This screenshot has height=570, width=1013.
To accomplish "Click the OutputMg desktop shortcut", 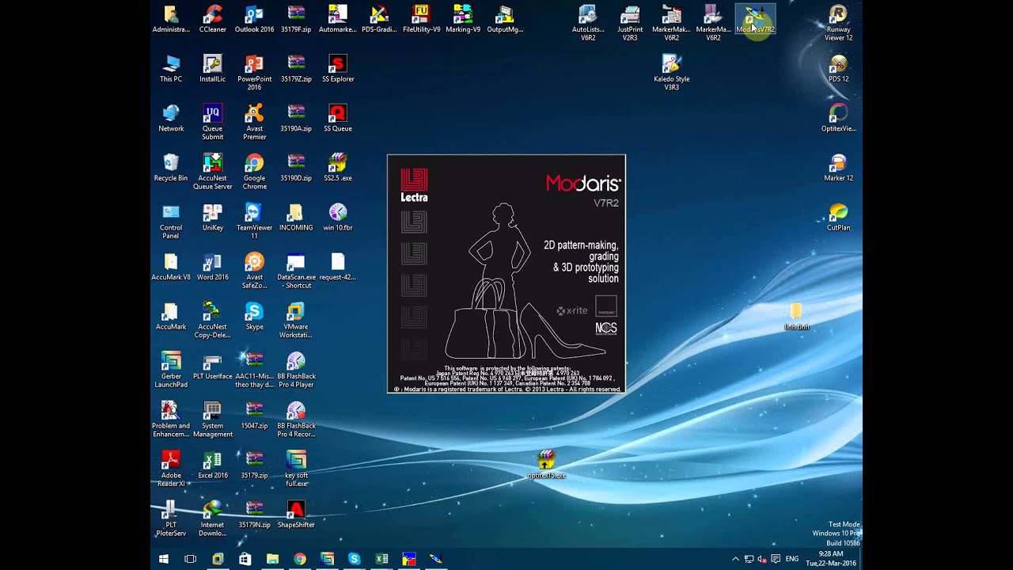I will pyautogui.click(x=505, y=19).
